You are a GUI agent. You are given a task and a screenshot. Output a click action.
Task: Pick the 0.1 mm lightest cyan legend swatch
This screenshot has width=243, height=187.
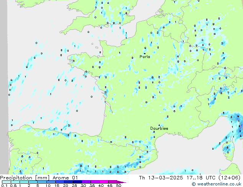click(7, 182)
